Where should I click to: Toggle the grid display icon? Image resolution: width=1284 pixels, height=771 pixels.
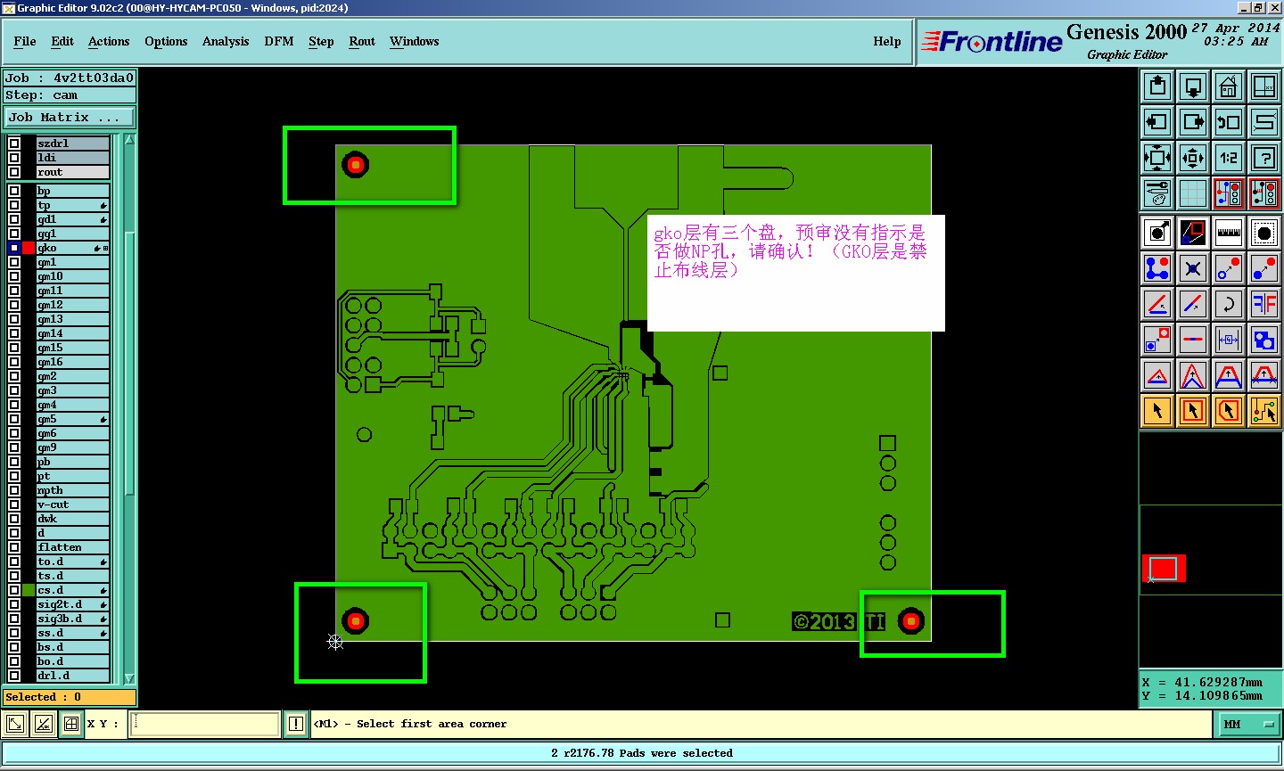pyautogui.click(x=1193, y=193)
